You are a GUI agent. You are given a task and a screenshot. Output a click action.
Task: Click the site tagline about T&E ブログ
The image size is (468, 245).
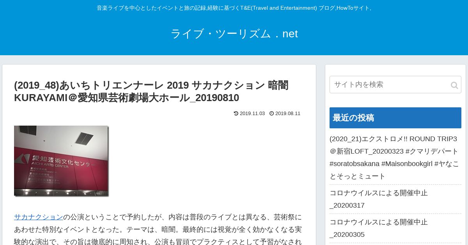[234, 8]
